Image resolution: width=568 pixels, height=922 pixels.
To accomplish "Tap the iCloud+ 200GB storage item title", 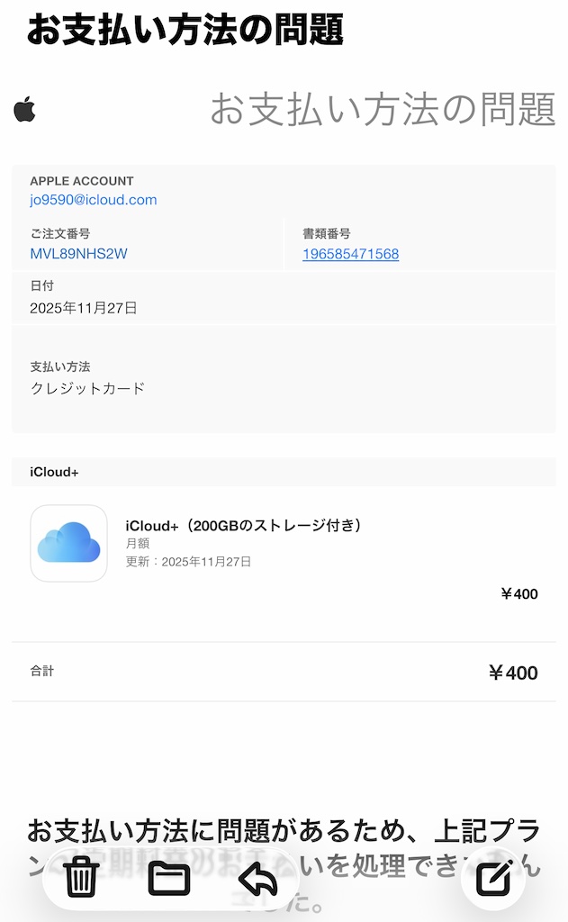I will click(243, 525).
